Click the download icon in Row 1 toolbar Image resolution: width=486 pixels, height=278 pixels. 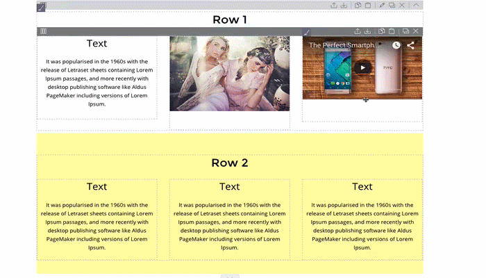344,6
